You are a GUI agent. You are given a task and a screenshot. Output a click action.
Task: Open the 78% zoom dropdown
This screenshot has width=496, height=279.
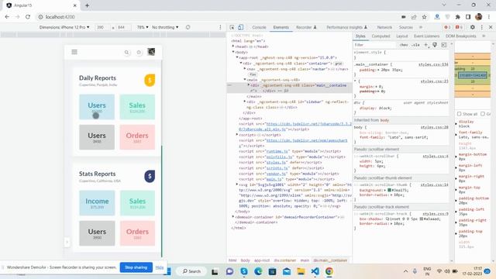143,28
